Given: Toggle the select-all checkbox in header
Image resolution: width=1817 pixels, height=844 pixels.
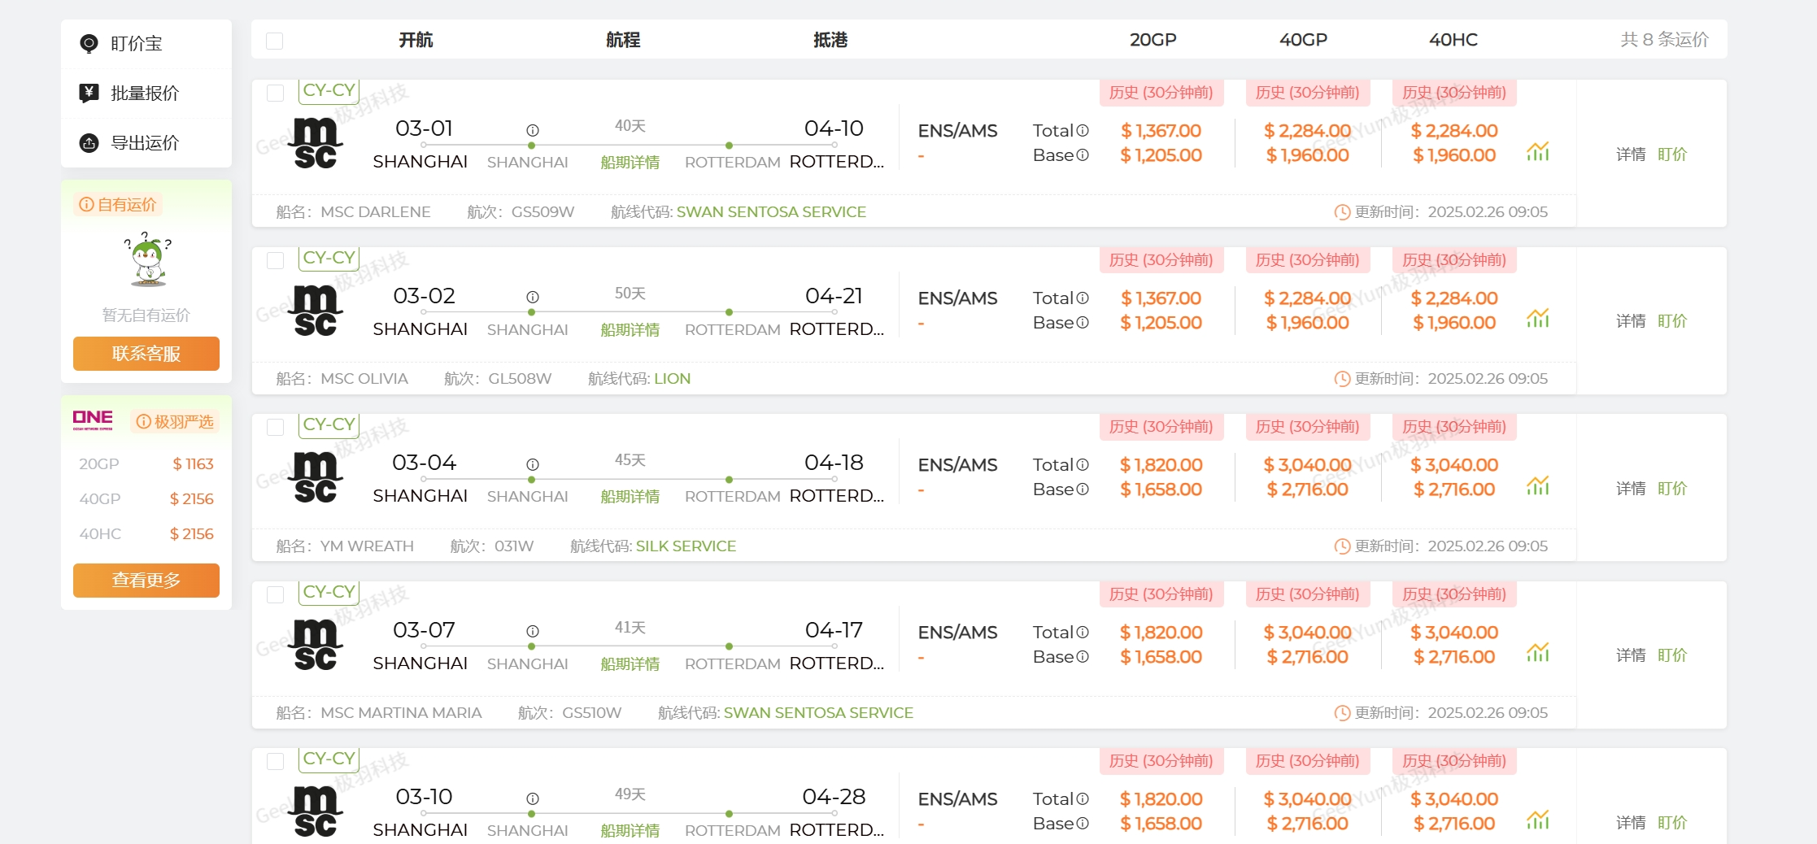Looking at the screenshot, I should pos(275,41).
